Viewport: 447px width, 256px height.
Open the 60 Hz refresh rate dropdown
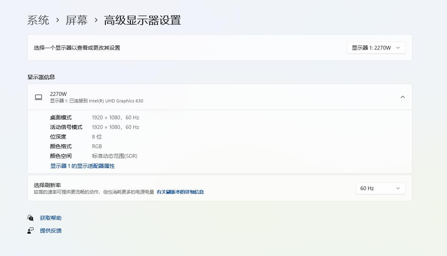pyautogui.click(x=380, y=188)
